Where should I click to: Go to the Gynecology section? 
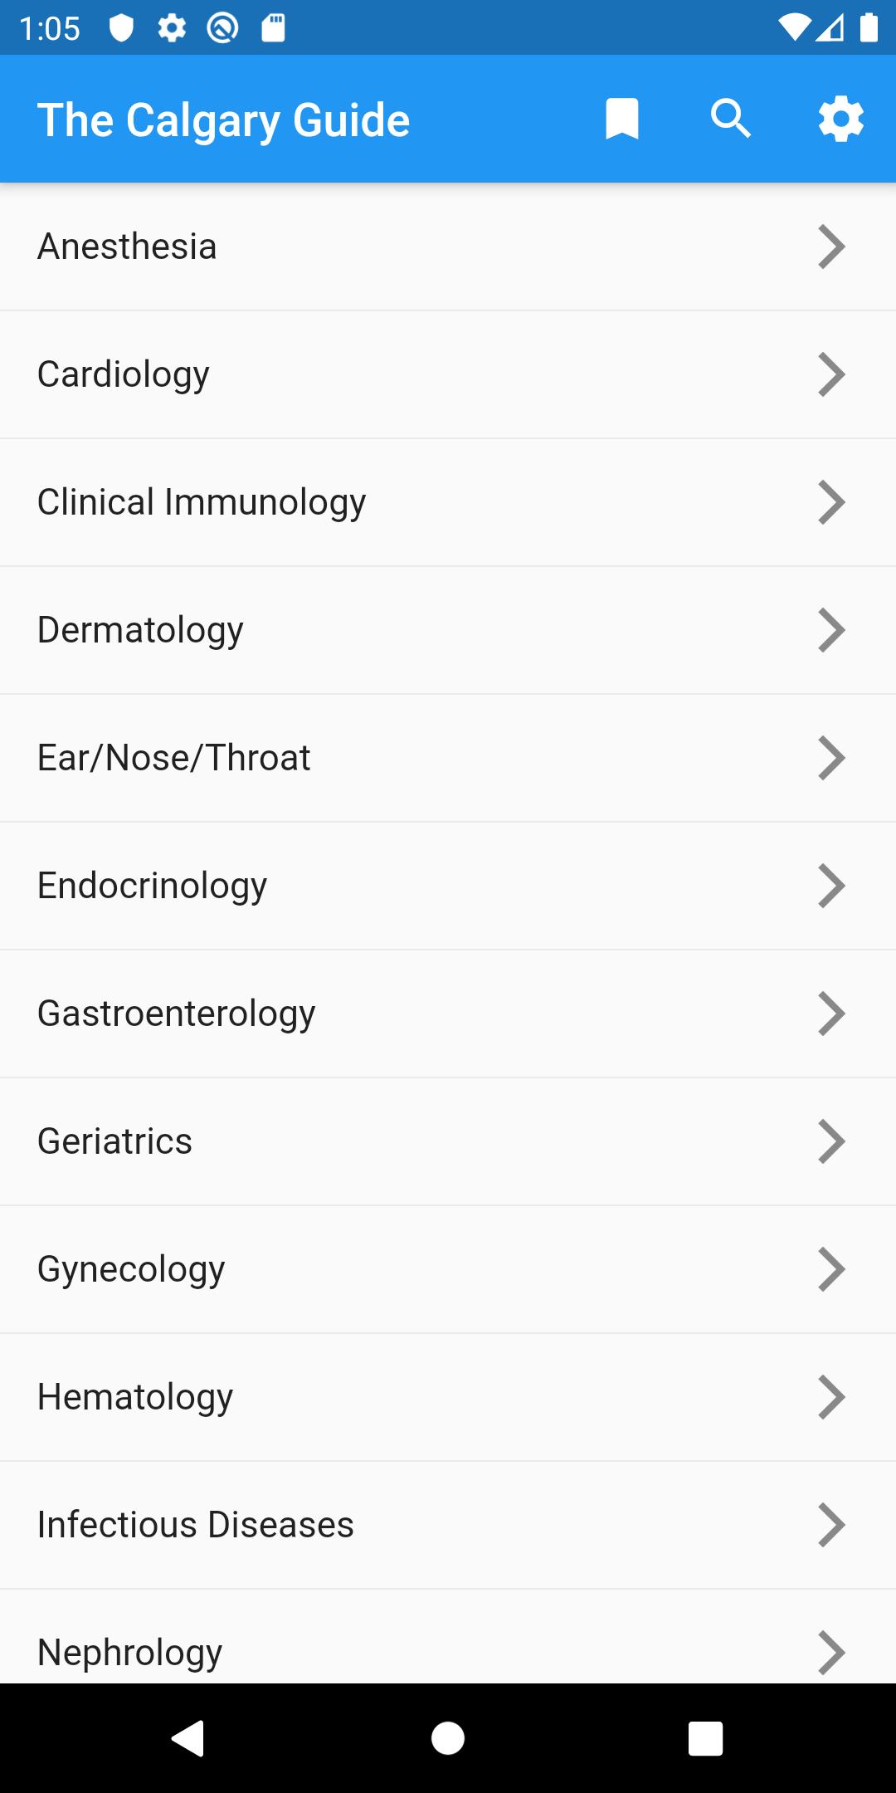point(448,1269)
